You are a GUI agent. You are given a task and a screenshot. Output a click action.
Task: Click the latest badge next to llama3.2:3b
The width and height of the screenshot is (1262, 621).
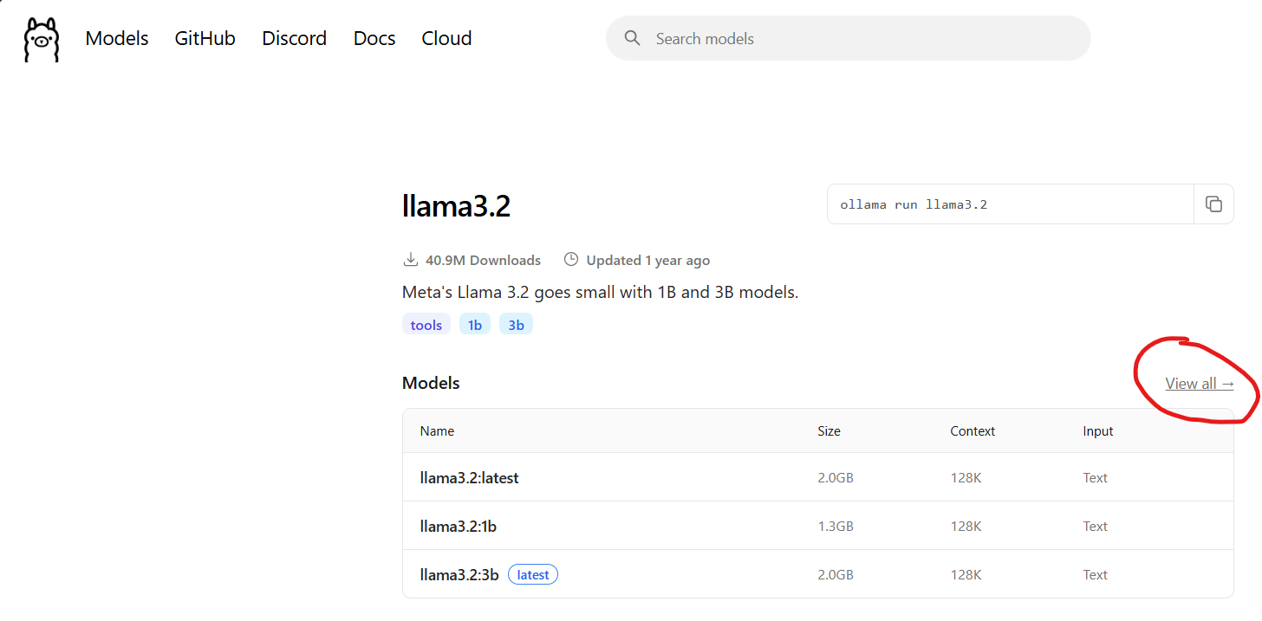(533, 574)
